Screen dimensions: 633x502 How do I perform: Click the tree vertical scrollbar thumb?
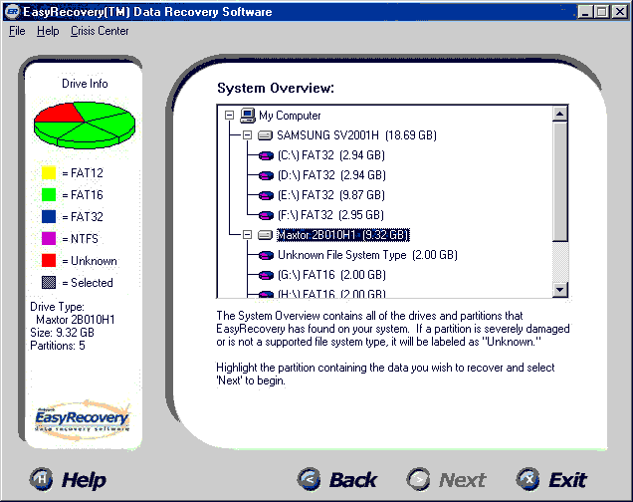[x=560, y=181]
